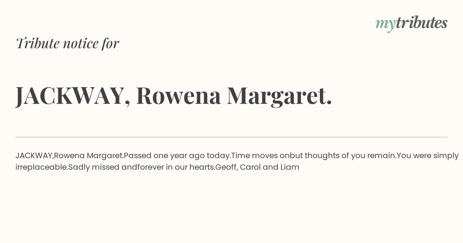
Task: Click the "Tribute notice for" heading
Action: 68,43
